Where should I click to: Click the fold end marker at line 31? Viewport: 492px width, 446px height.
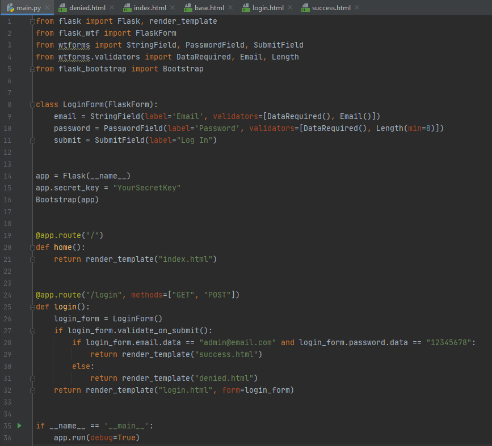pos(32,379)
